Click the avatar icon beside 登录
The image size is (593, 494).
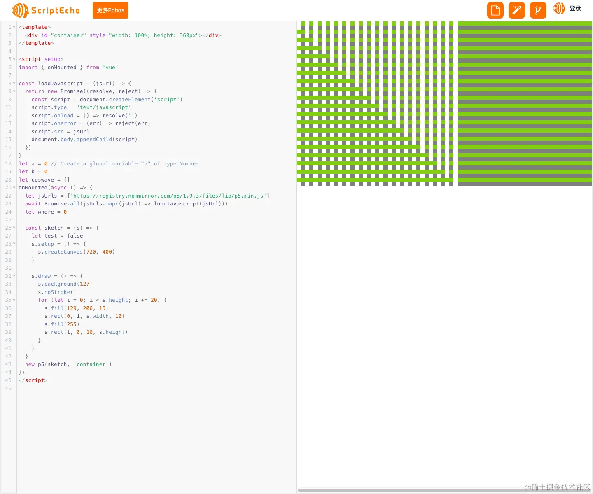[x=559, y=8]
